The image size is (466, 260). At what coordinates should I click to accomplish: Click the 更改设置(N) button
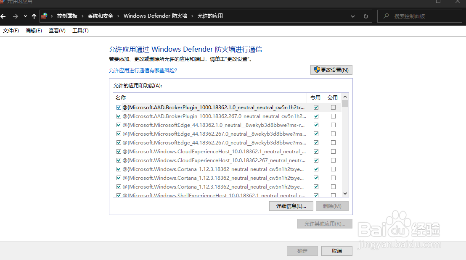[x=331, y=70]
